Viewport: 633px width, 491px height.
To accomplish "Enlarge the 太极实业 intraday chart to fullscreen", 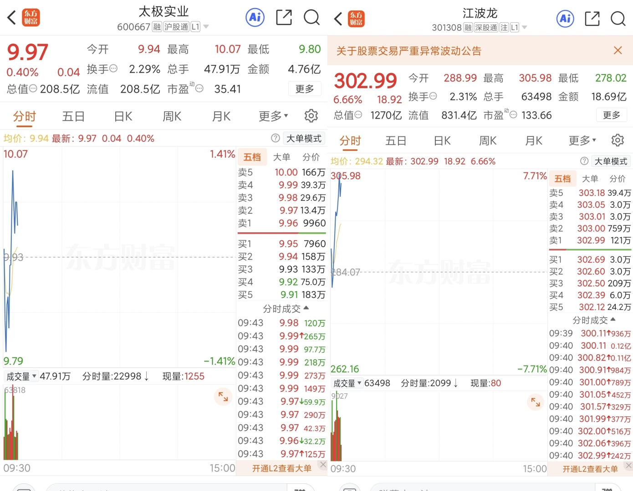I will point(223,397).
